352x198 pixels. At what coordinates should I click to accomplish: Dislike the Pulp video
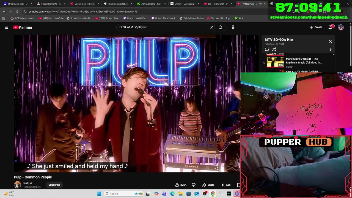pyautogui.click(x=194, y=185)
